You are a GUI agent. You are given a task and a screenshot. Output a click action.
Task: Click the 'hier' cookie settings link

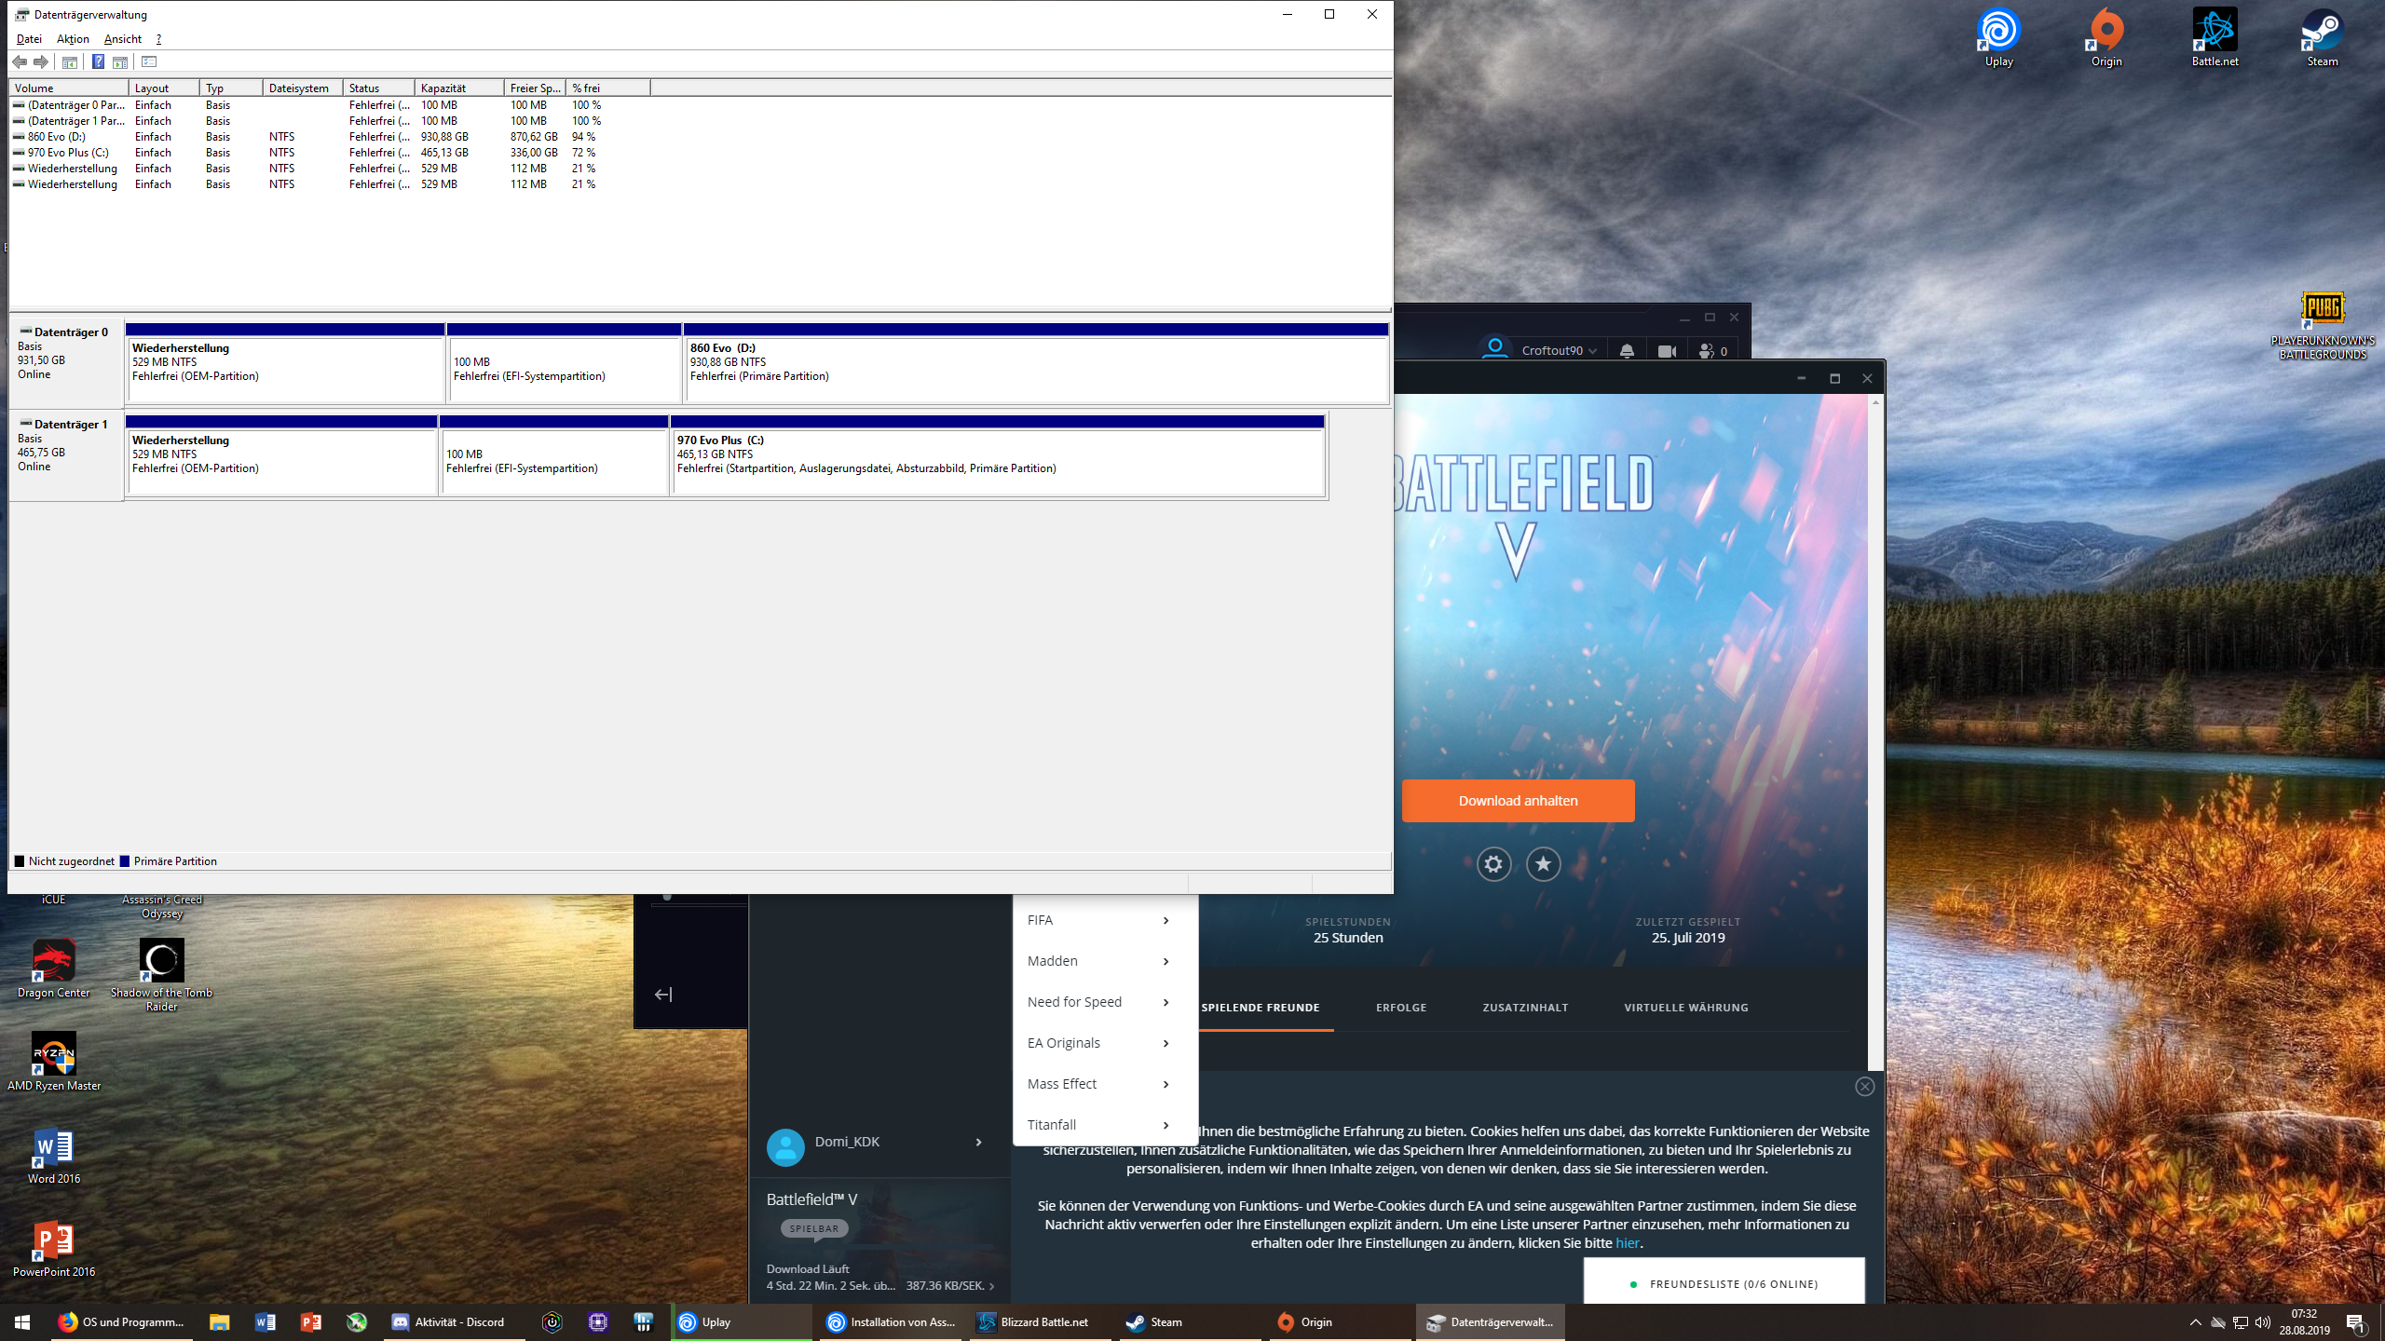click(1627, 1243)
